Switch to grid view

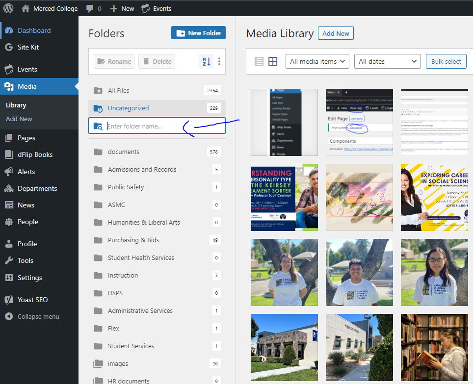click(273, 61)
